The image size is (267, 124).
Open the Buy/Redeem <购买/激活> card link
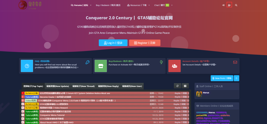coord(121,61)
